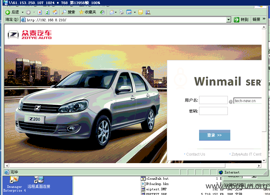The image size is (270, 195).
Task: Click the Go (转到) button
Action: coord(241,20)
